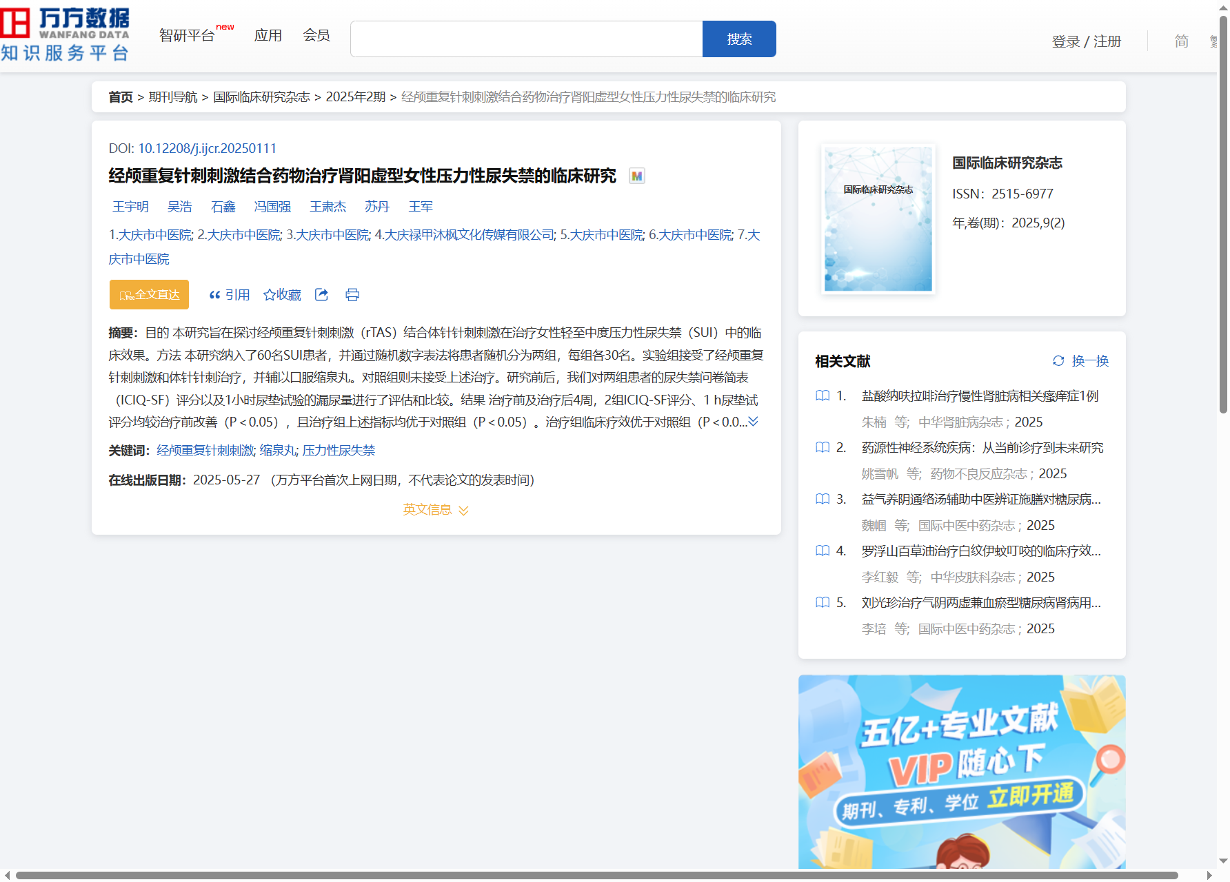The height and width of the screenshot is (882, 1230).
Task: Click the 换一换 text link
Action: [x=1090, y=361]
